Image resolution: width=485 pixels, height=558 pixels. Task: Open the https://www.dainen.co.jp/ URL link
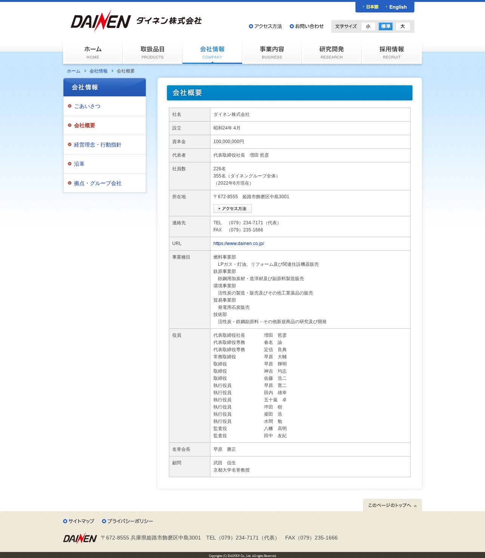[x=239, y=244]
